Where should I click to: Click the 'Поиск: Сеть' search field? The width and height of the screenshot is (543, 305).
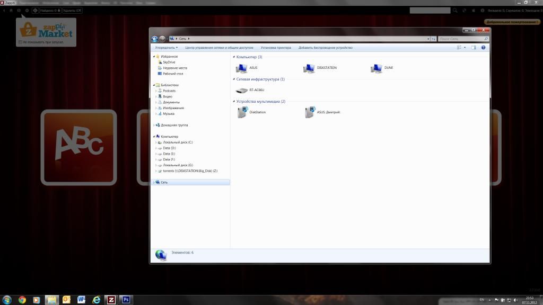463,39
